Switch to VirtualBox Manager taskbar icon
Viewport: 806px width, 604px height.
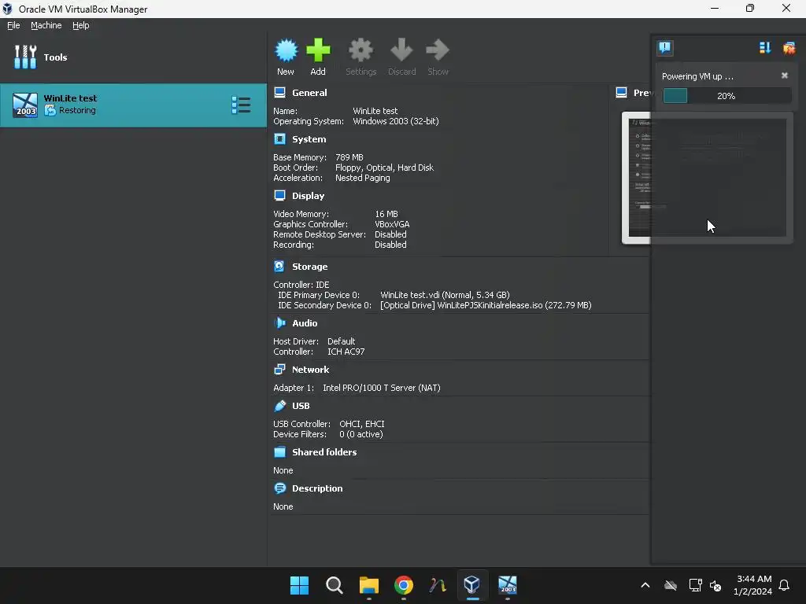tap(472, 585)
